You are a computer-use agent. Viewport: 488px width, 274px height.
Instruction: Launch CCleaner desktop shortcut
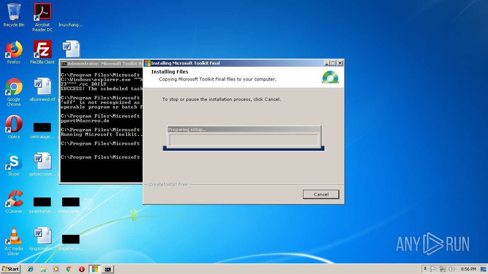[14, 202]
